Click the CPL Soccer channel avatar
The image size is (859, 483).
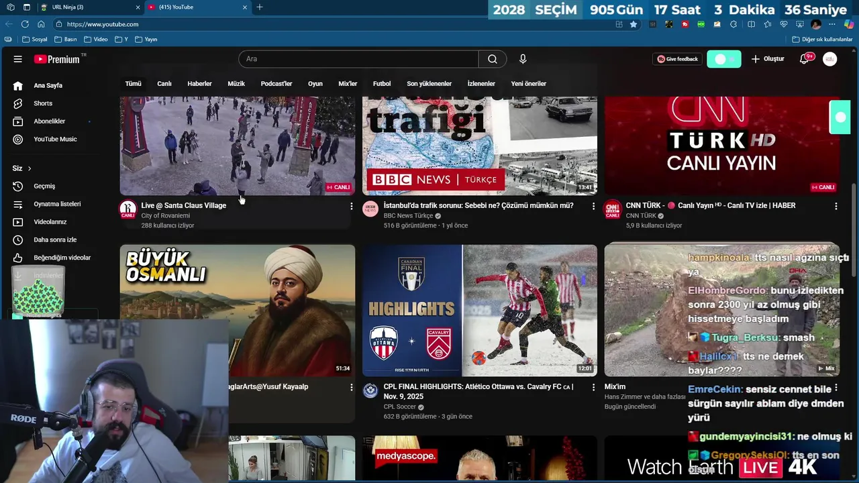point(370,390)
